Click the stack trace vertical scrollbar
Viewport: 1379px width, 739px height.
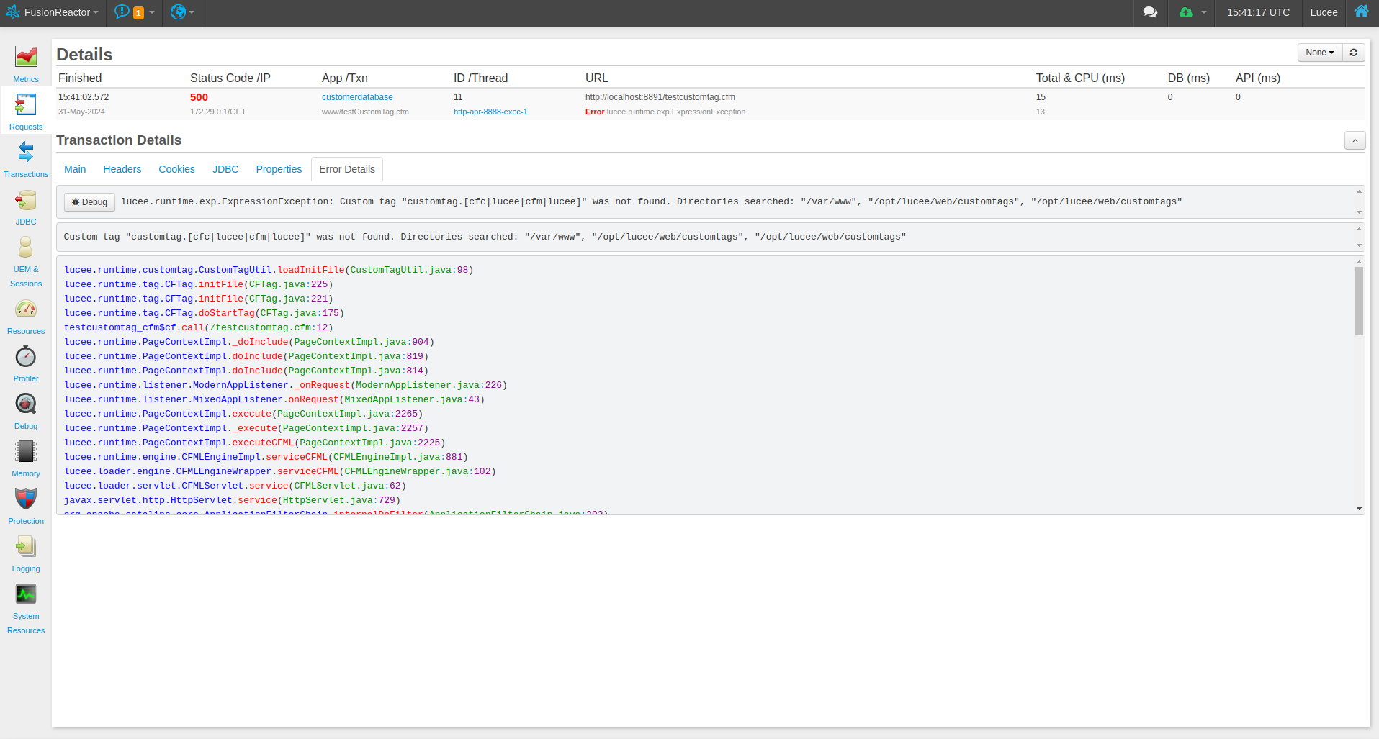(1359, 385)
